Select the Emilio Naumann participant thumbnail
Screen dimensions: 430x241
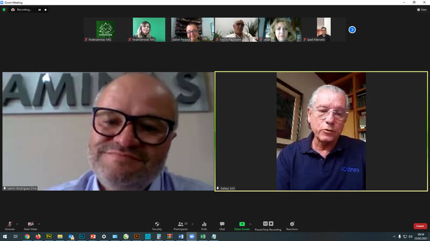pyautogui.click(x=236, y=29)
